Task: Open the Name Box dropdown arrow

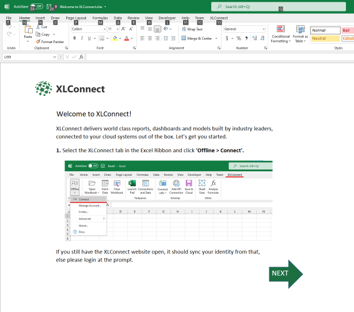Action: point(55,57)
